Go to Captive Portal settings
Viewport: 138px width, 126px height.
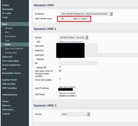coord(9,80)
